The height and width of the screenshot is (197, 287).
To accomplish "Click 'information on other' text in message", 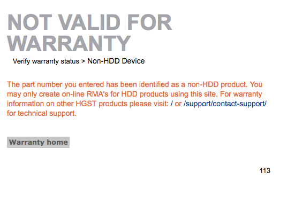I will 40,104.
